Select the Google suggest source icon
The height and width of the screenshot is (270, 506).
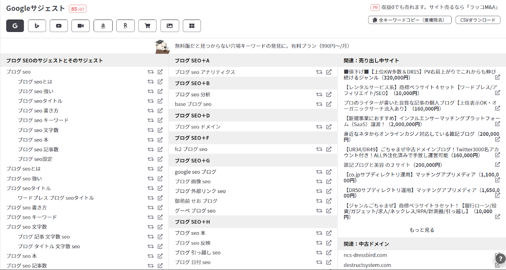point(15,26)
